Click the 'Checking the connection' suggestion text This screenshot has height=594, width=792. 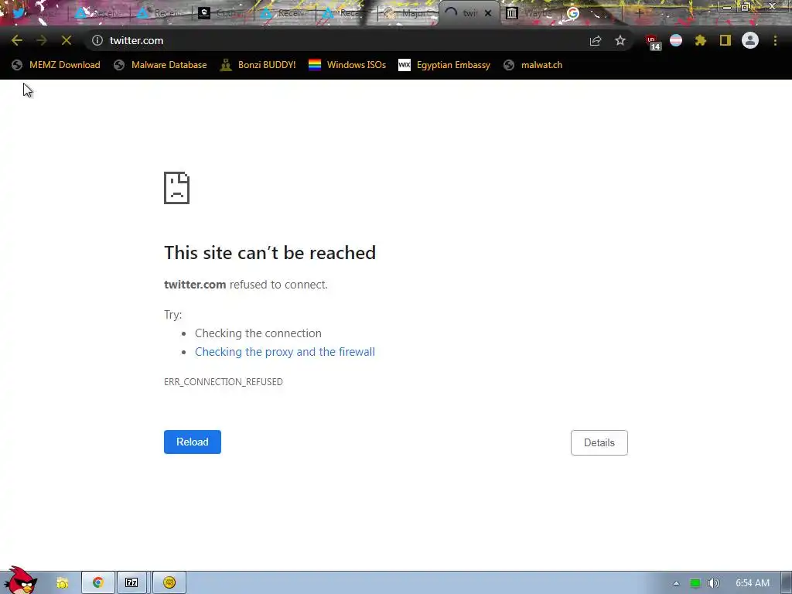tap(258, 333)
